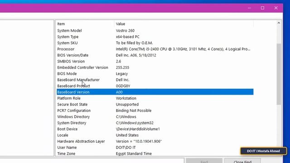290x163 pixels.
Task: Select the BaseBoard Product row
Action: (155, 86)
